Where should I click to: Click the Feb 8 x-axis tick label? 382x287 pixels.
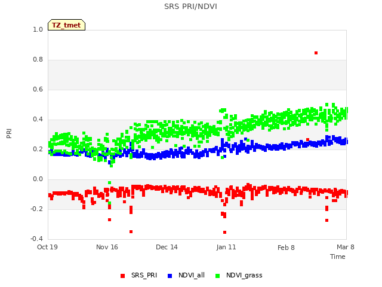tap(286, 248)
